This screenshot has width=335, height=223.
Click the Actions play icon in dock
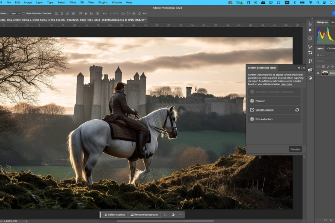310,30
